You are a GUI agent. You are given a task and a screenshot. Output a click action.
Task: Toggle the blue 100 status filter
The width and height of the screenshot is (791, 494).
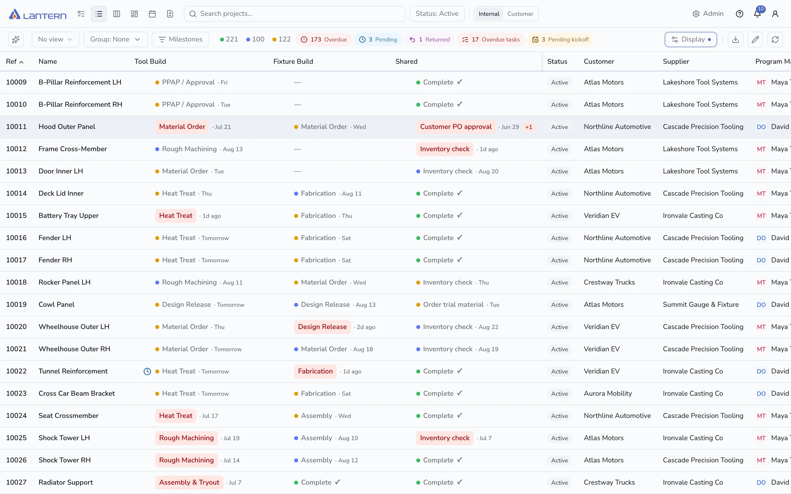pyautogui.click(x=255, y=40)
